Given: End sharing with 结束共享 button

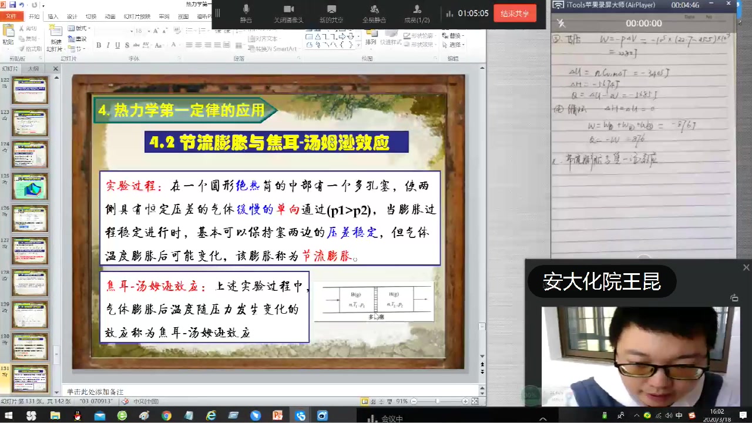Looking at the screenshot, I should pos(515,14).
